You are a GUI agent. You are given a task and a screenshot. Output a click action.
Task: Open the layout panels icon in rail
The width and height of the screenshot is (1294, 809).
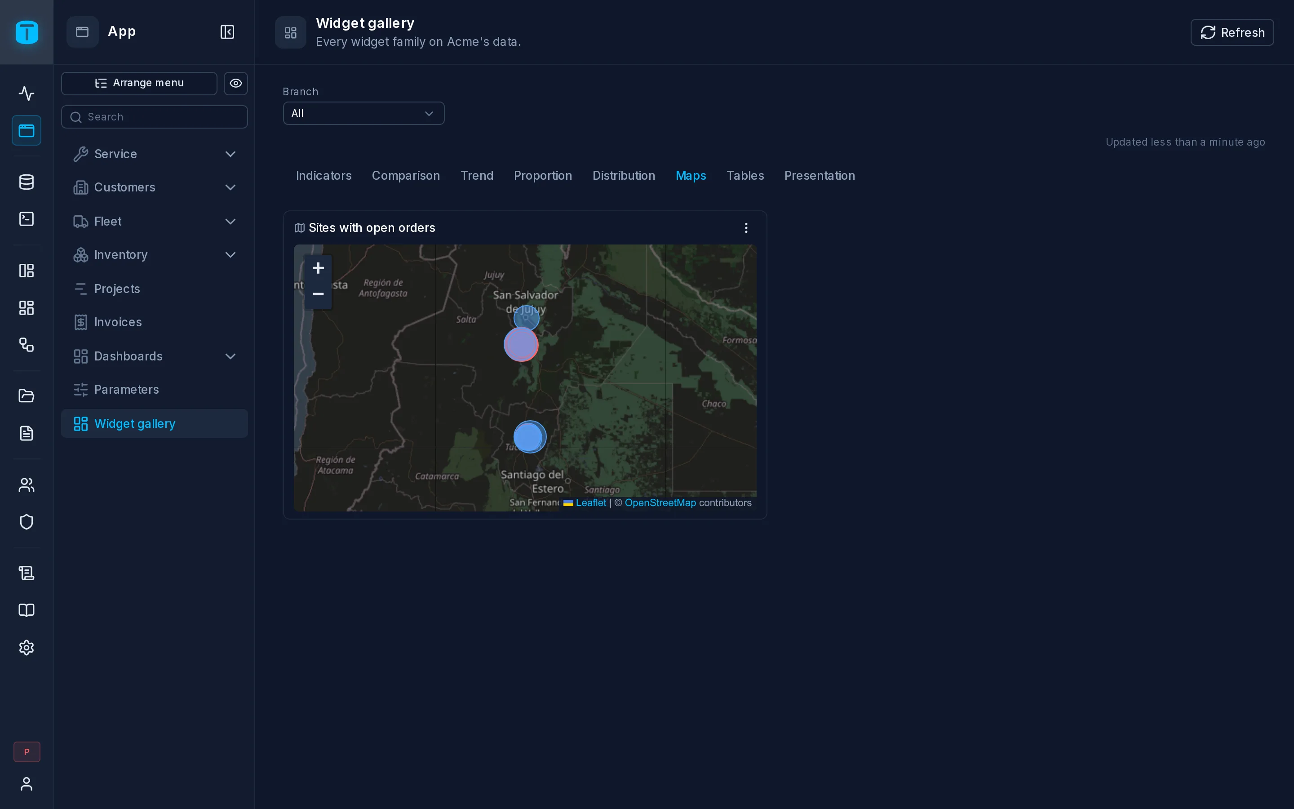[x=27, y=271]
